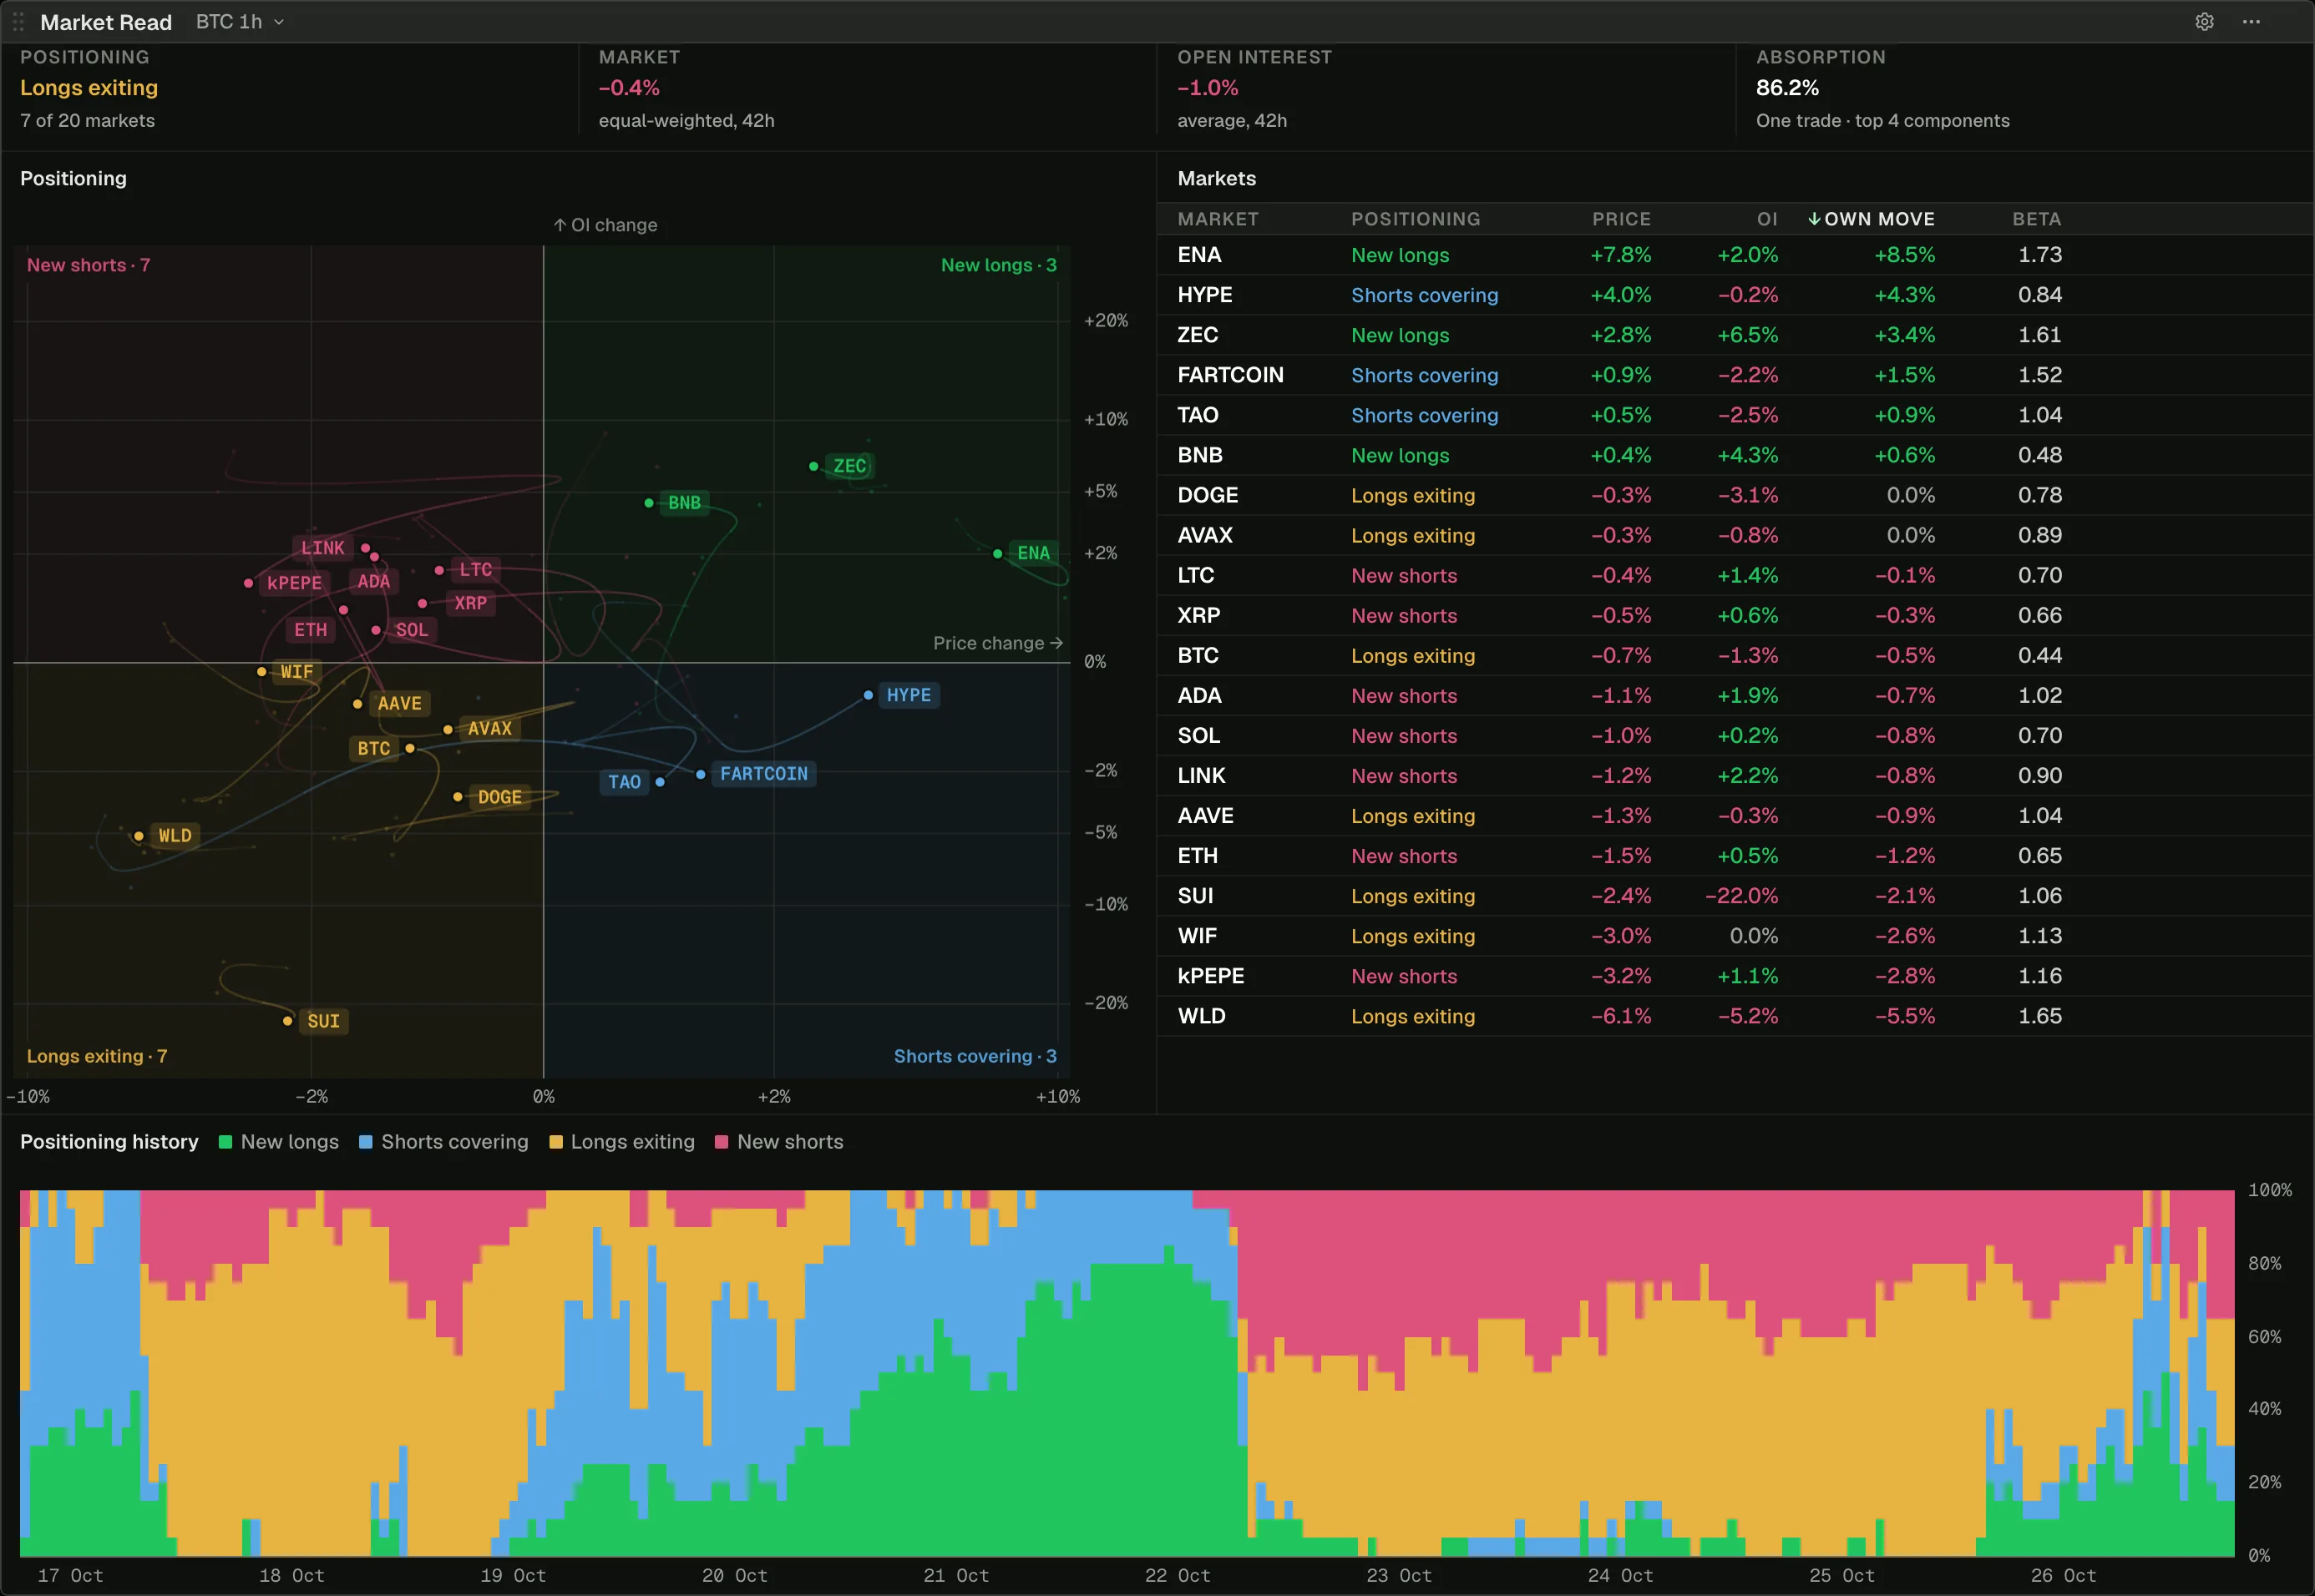This screenshot has height=1596, width=2315.
Task: Select the kPEPE market row
Action: pyautogui.click(x=1735, y=976)
